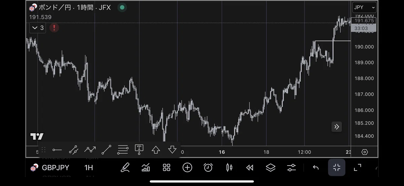
Task: Expand the JPY currency dropdown
Action: [364, 7]
